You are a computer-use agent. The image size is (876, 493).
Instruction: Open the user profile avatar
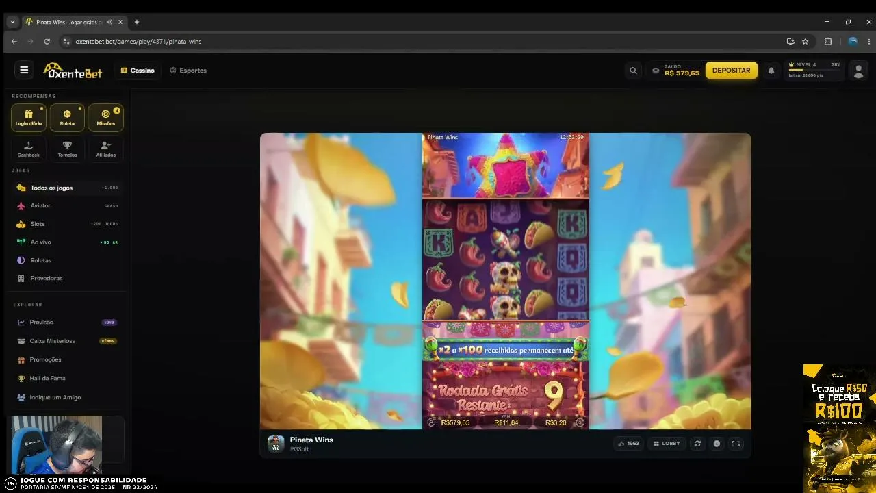point(858,71)
